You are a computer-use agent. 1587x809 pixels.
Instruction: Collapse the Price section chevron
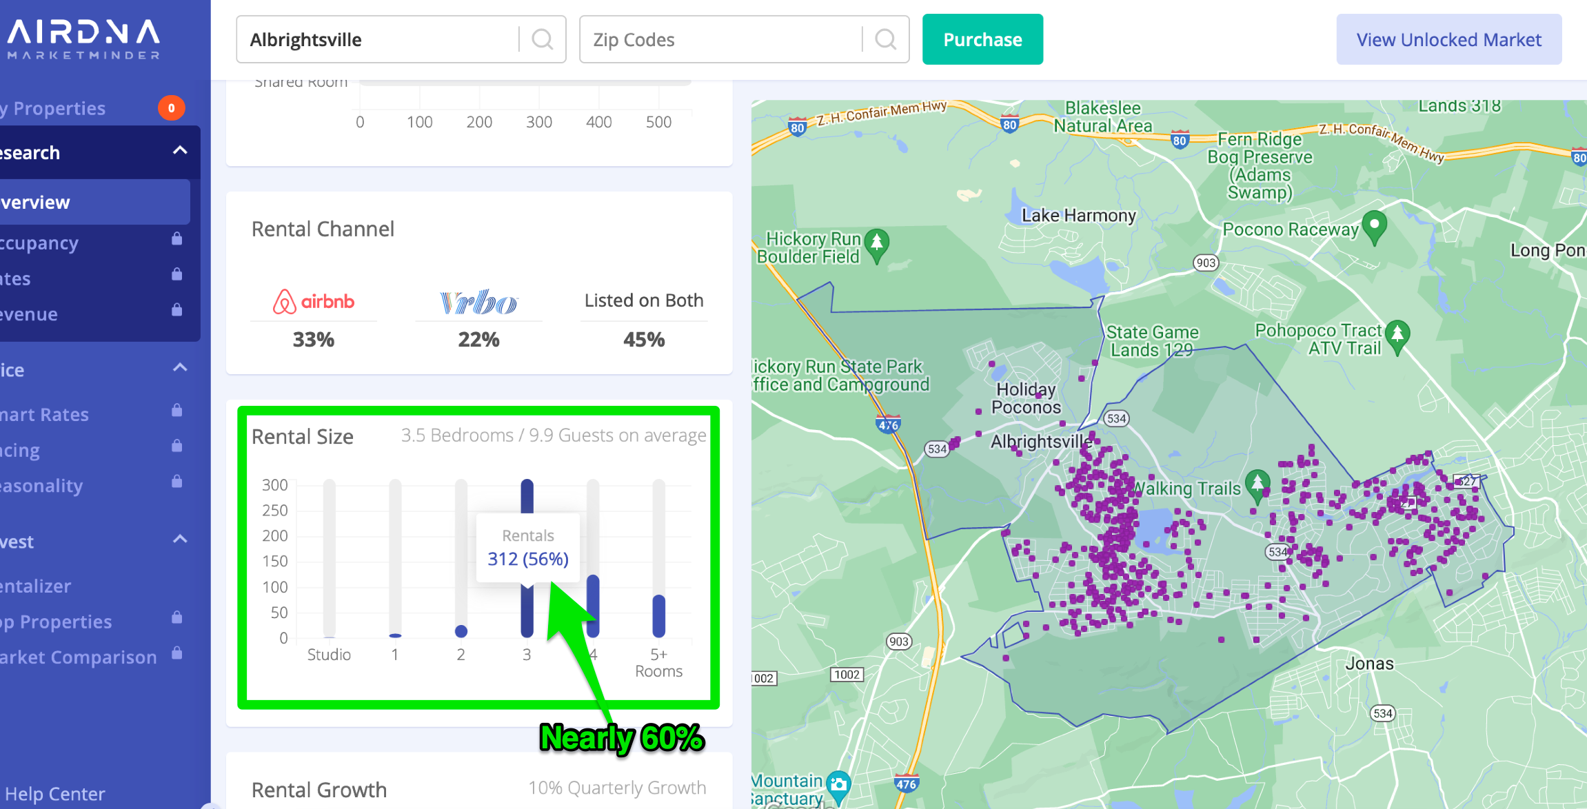pyautogui.click(x=180, y=368)
